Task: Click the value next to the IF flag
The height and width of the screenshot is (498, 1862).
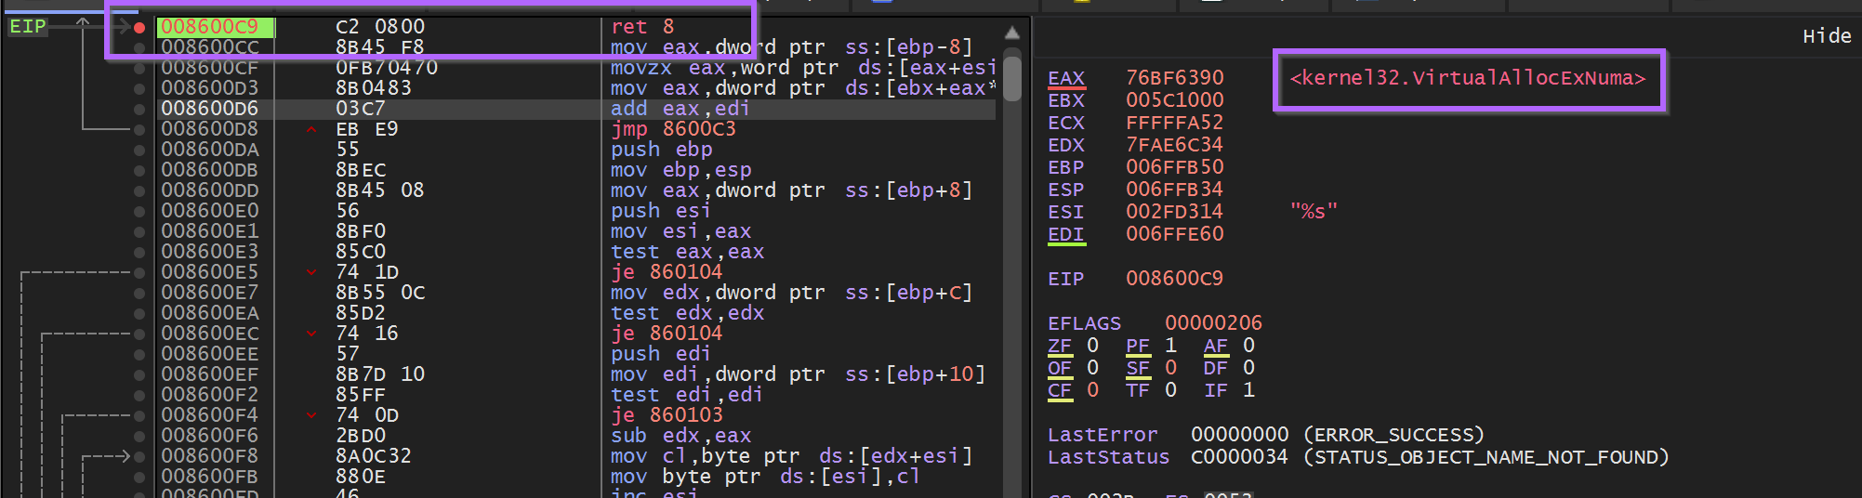Action: [x=1248, y=390]
